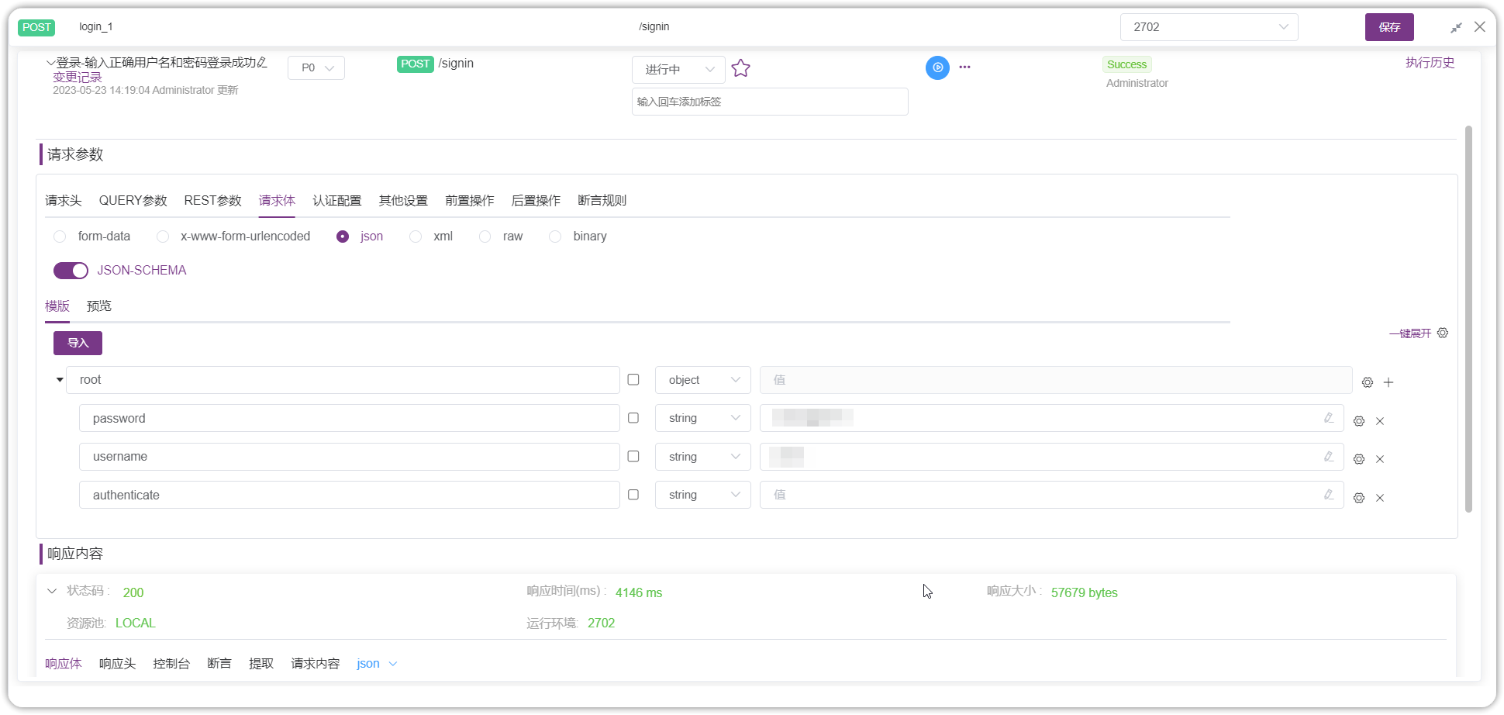Viewport: 1504px width, 715px height.
Task: Open username row settings gear
Action: 1359,459
